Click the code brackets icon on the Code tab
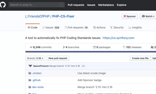Screen dimensions: 156x94 pos(29,27)
